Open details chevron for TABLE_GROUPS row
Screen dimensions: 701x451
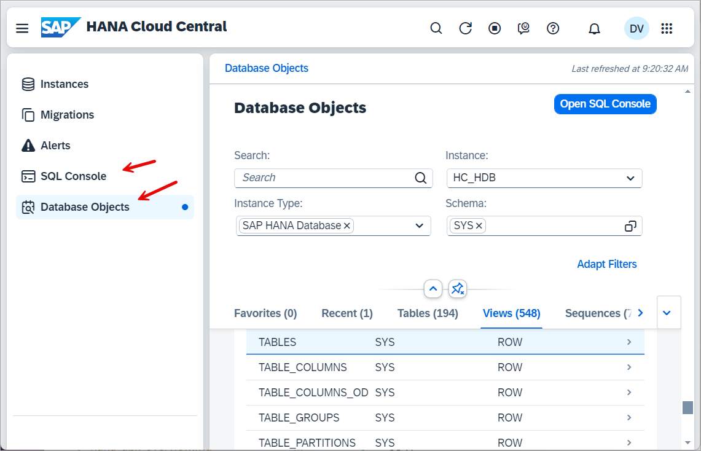point(629,417)
